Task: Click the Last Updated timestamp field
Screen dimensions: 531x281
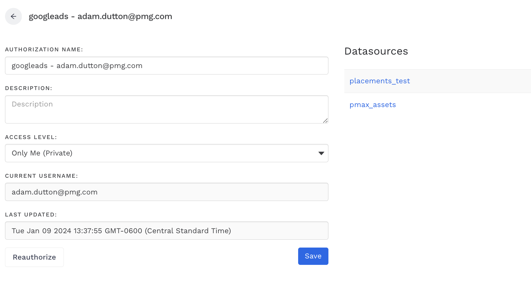Action: [166, 231]
